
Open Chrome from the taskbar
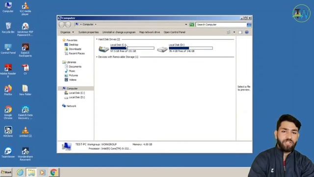point(53,173)
